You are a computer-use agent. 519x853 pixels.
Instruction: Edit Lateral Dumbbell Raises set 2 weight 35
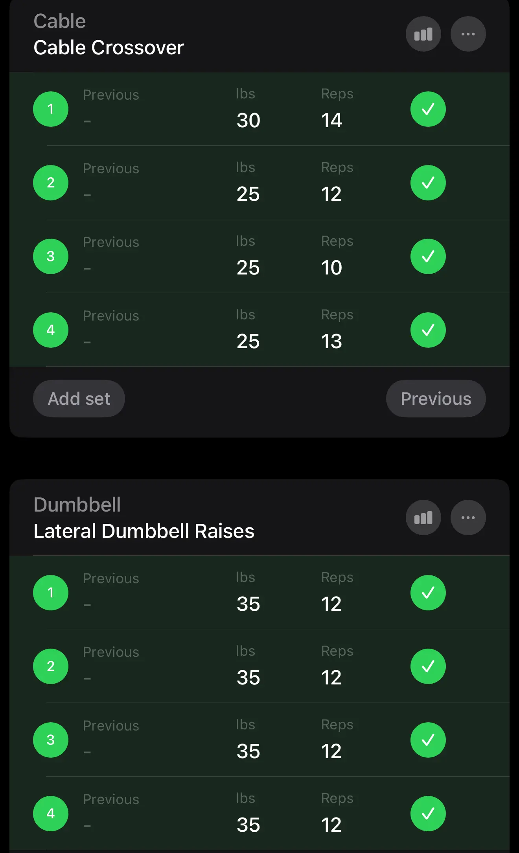248,678
